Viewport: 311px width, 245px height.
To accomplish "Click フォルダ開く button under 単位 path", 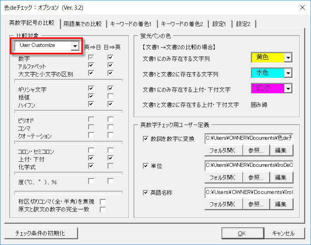I will pos(223,177).
